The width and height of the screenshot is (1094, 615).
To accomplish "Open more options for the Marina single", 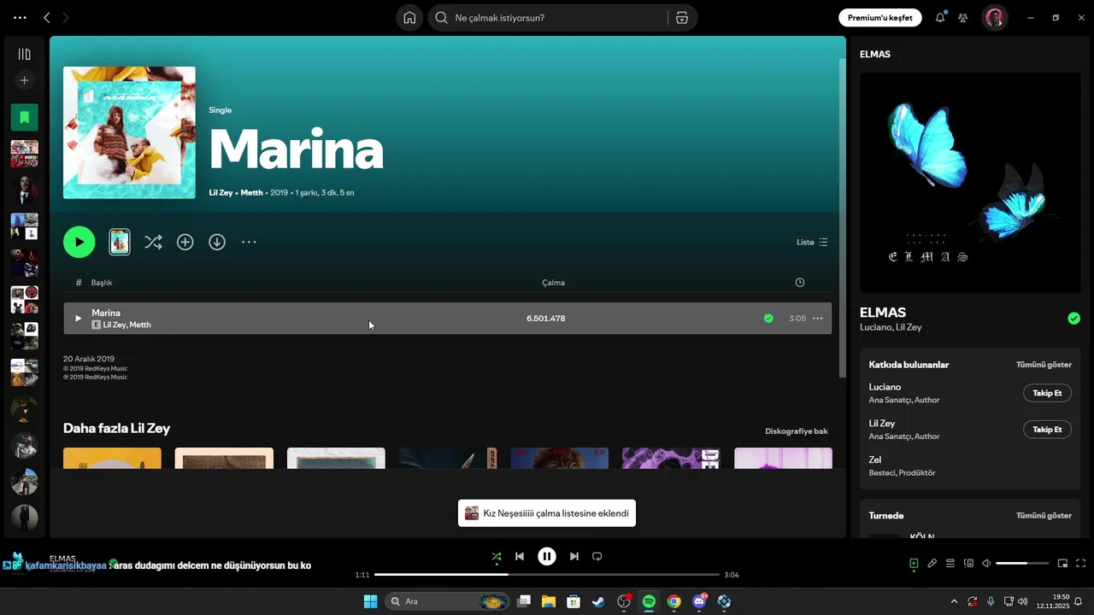I will coord(249,242).
